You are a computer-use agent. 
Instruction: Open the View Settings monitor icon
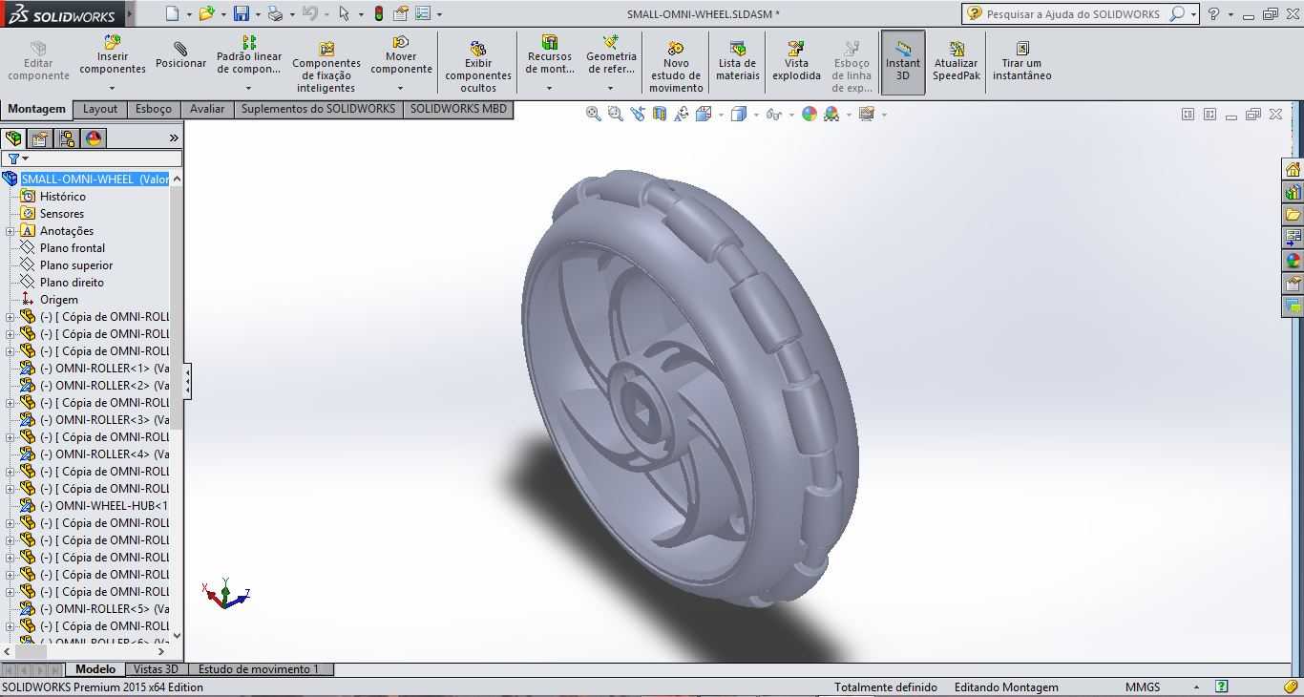click(x=867, y=115)
